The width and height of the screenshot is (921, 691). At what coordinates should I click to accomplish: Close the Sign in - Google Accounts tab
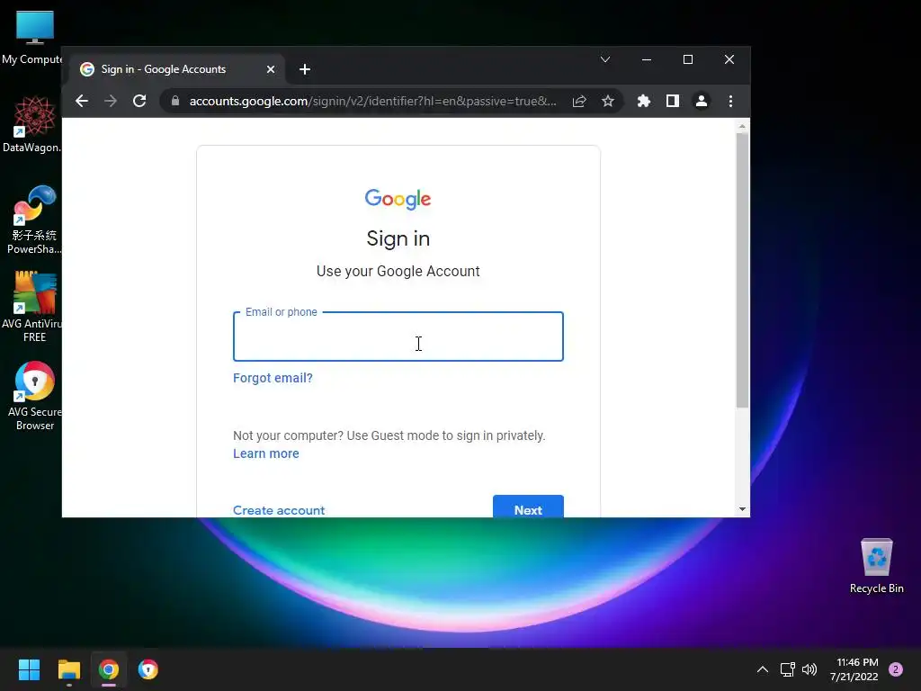coord(271,69)
